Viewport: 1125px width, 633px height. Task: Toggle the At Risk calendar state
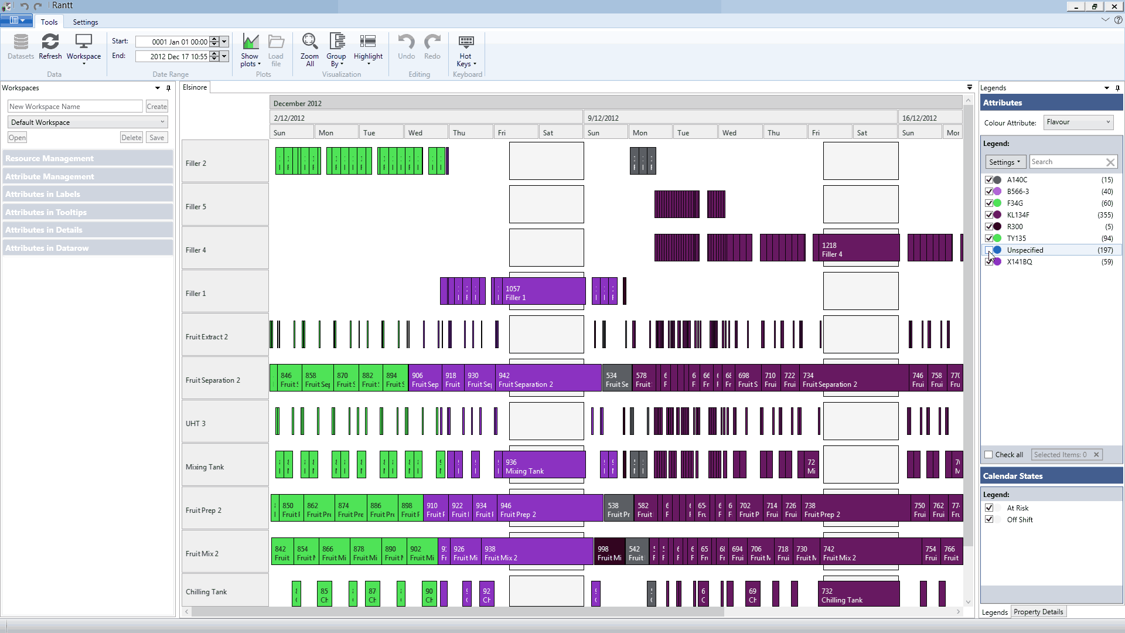pyautogui.click(x=989, y=508)
